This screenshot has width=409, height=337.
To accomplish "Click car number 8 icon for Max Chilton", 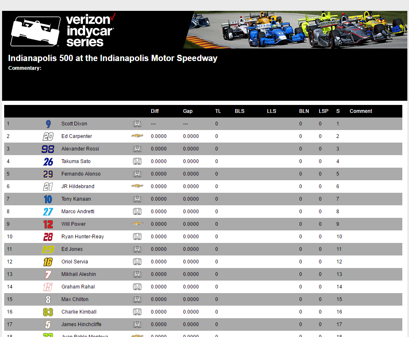I will pos(48,299).
